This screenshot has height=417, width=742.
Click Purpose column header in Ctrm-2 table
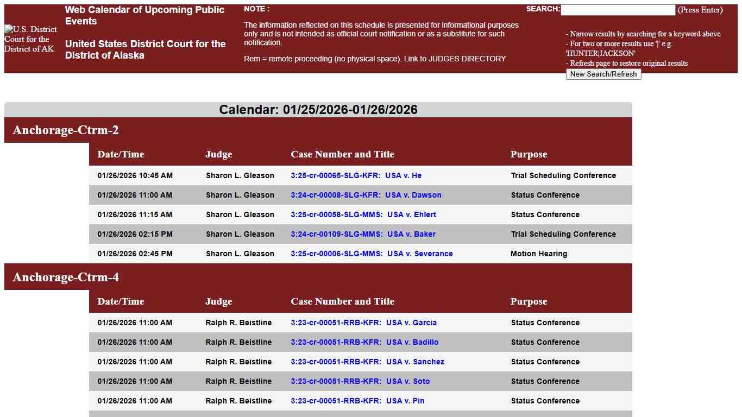coord(529,154)
